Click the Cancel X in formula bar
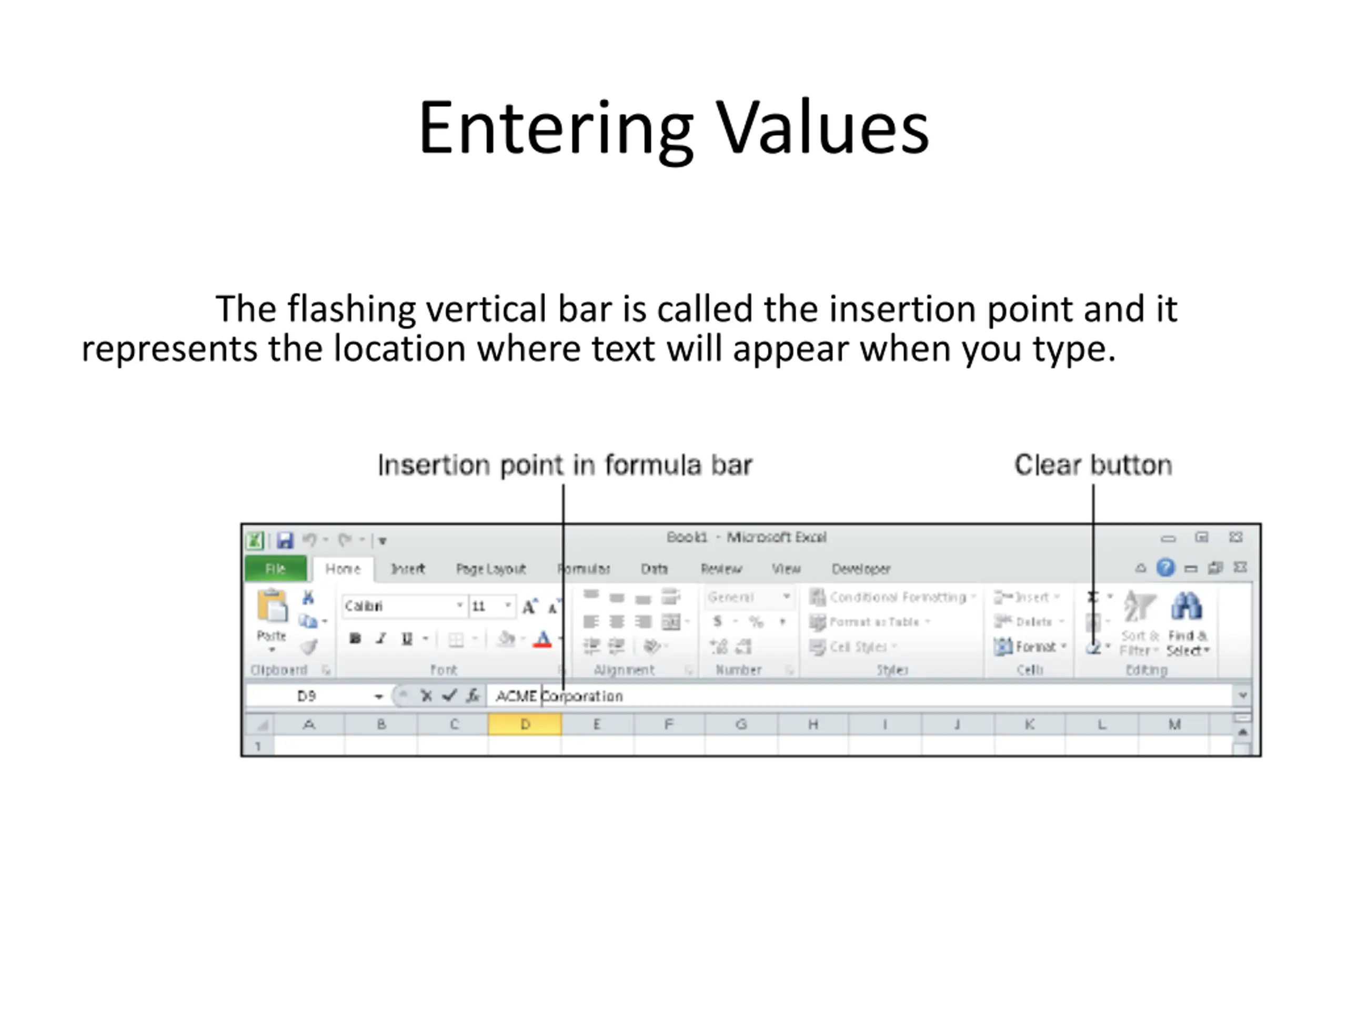 point(426,695)
